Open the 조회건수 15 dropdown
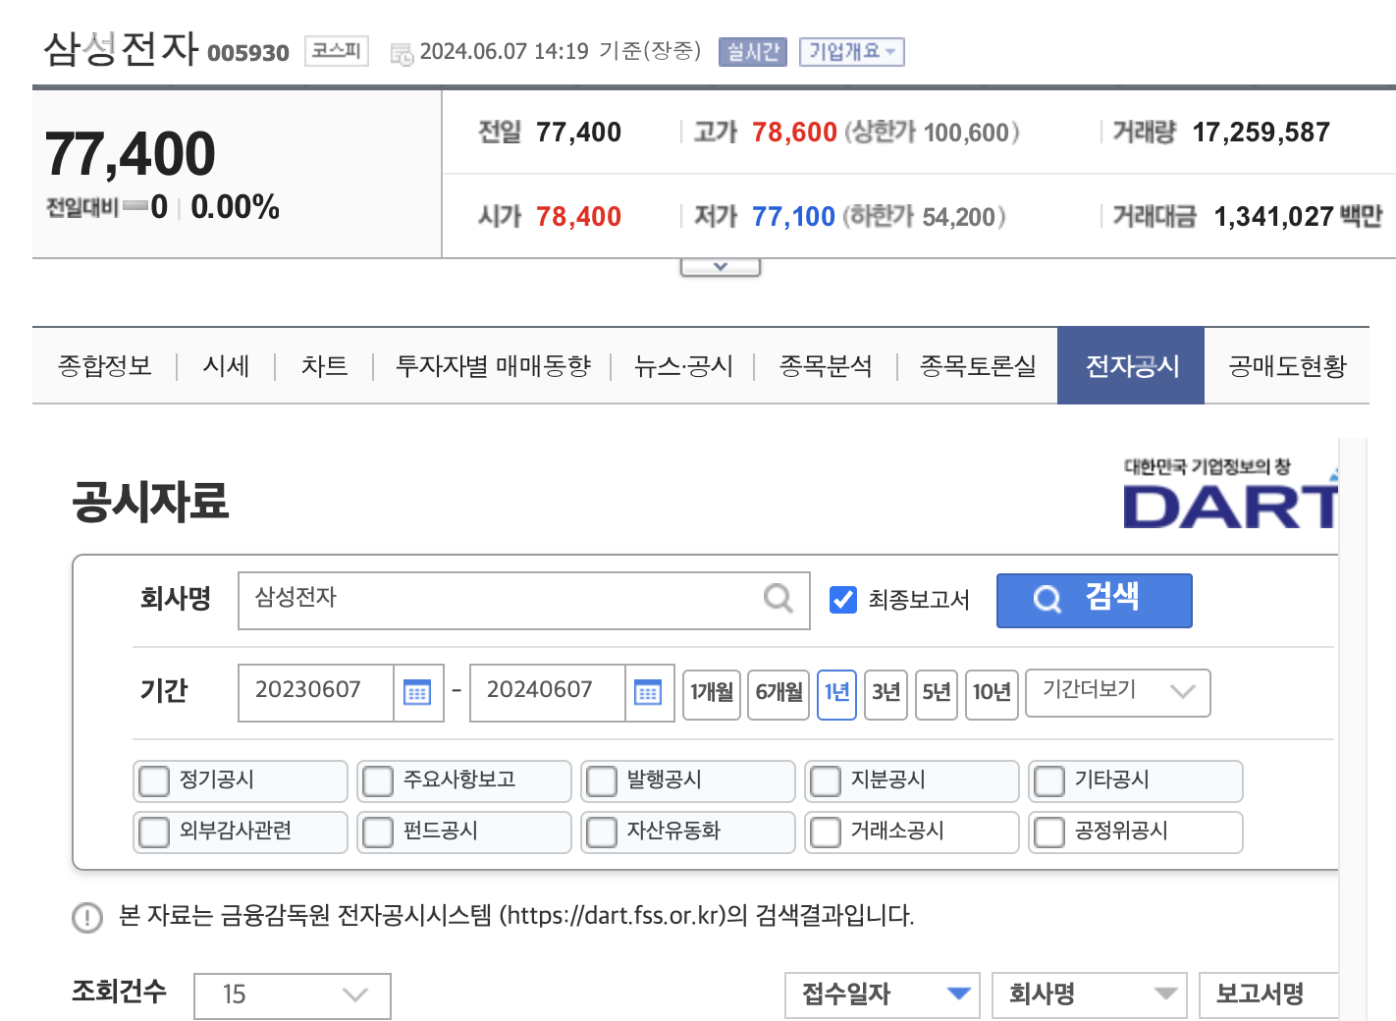1396x1021 pixels. pyautogui.click(x=293, y=995)
